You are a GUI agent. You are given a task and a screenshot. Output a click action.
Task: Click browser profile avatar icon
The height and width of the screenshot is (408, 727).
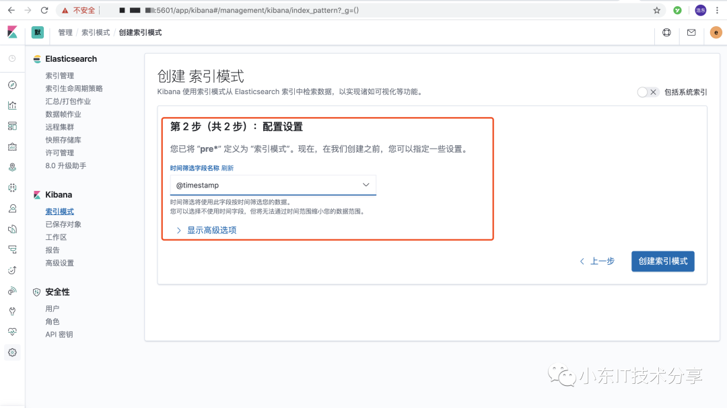[x=701, y=10]
